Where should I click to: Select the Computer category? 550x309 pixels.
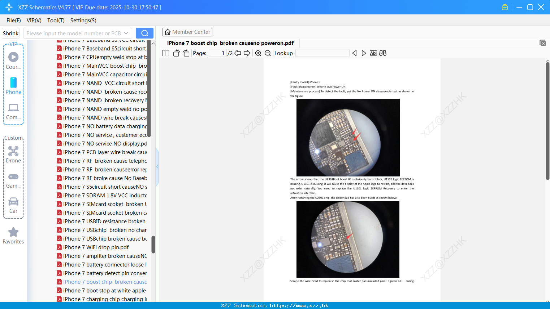[13, 112]
